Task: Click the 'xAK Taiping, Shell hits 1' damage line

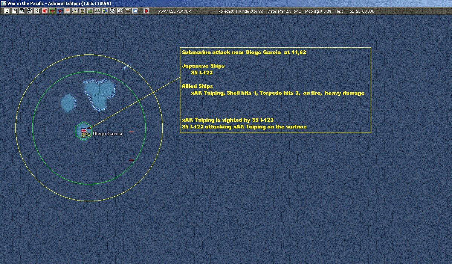Action: [x=278, y=93]
